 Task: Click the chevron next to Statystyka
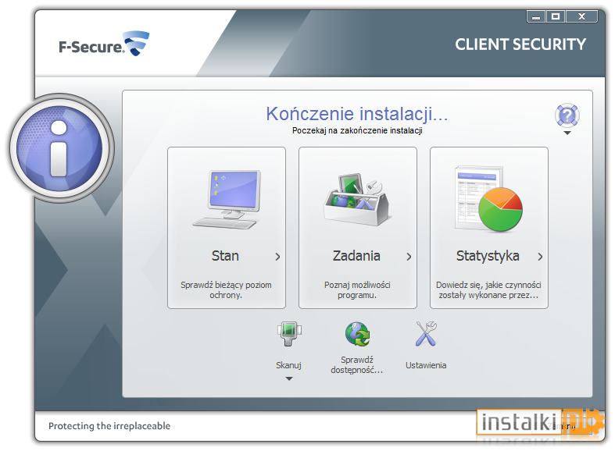coord(540,257)
